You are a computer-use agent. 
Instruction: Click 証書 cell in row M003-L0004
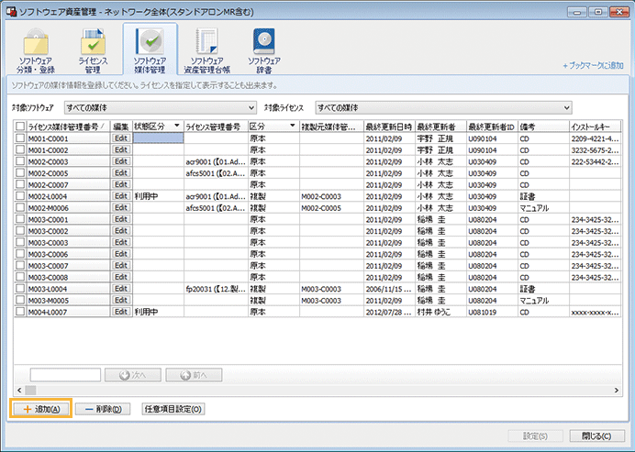tap(543, 289)
